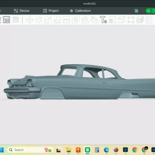This screenshot has width=155, height=155.
Task: Open the Device tab
Action: click(x=22, y=11)
